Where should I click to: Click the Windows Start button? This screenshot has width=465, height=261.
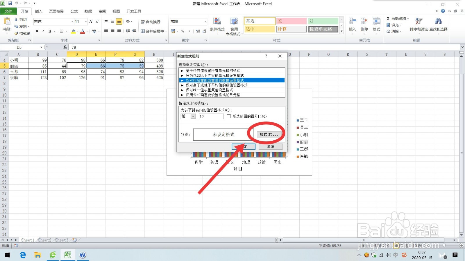click(x=7, y=255)
